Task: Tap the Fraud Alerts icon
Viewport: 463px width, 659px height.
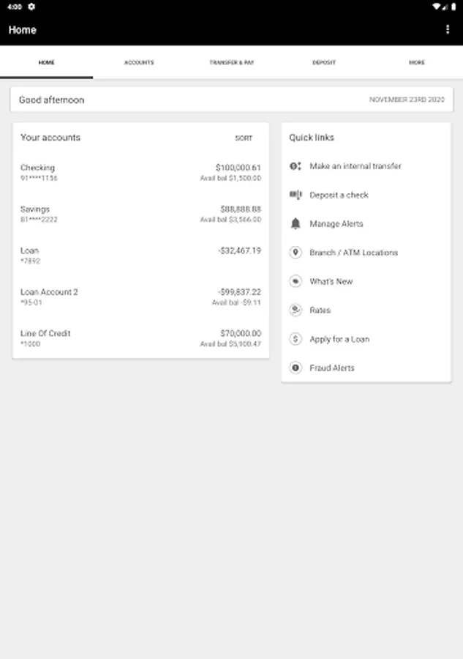Action: [296, 368]
